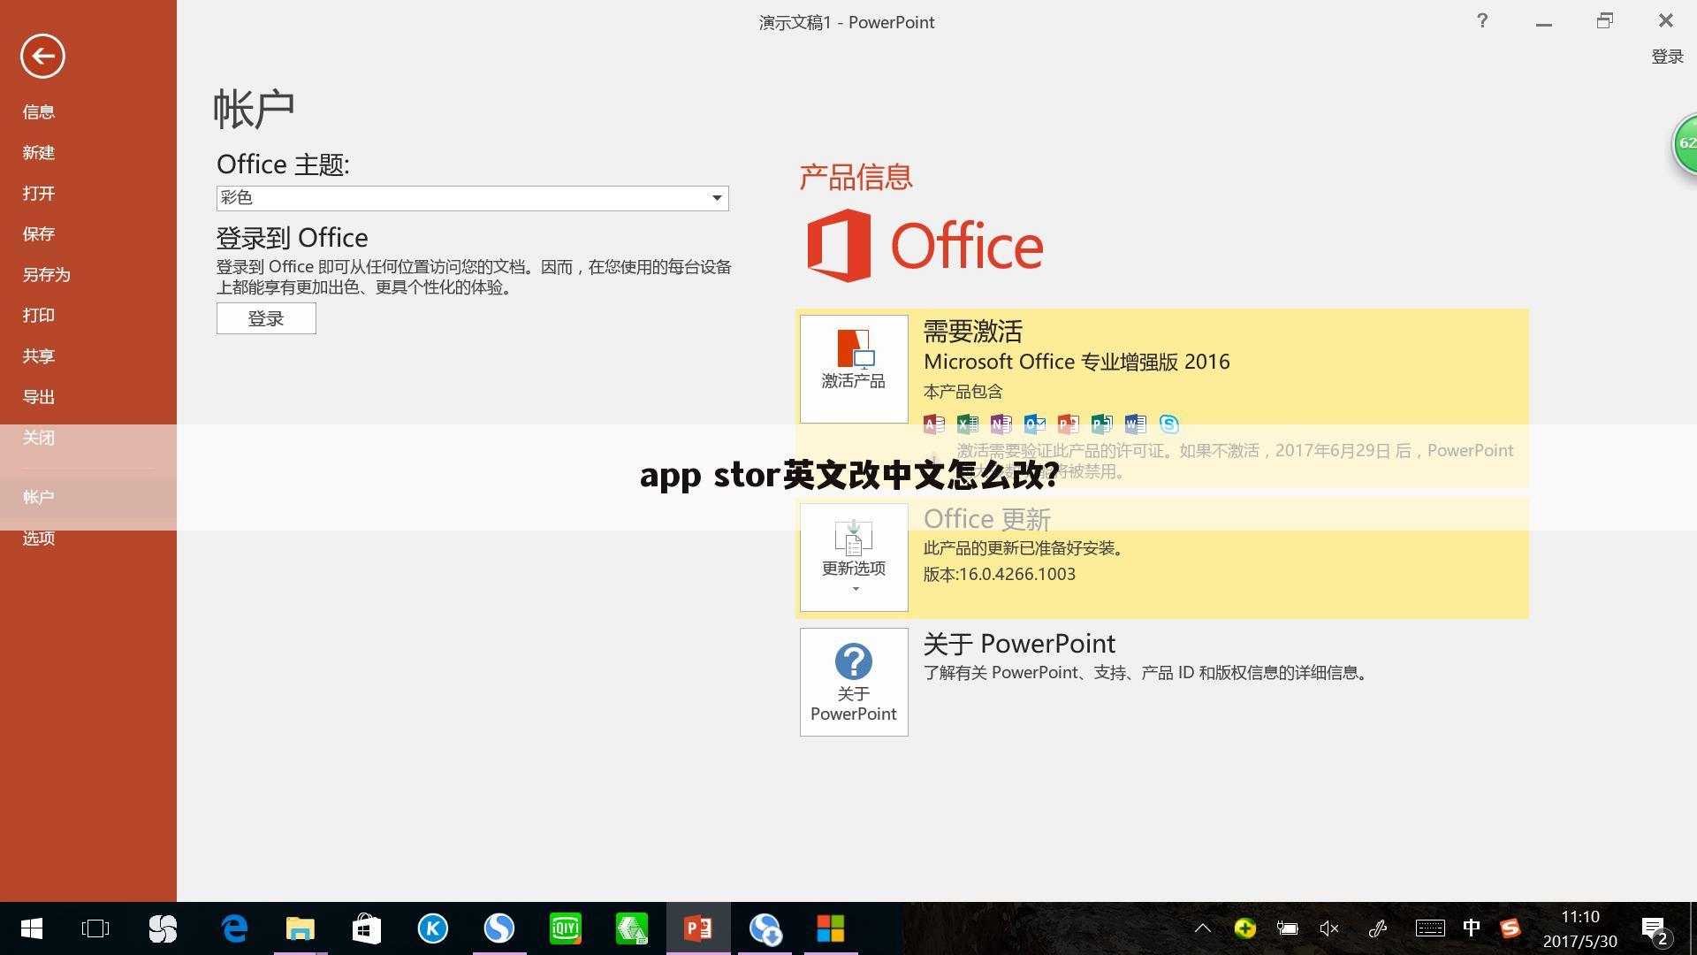Select 打印 in the sidebar
1697x955 pixels.
pos(39,316)
